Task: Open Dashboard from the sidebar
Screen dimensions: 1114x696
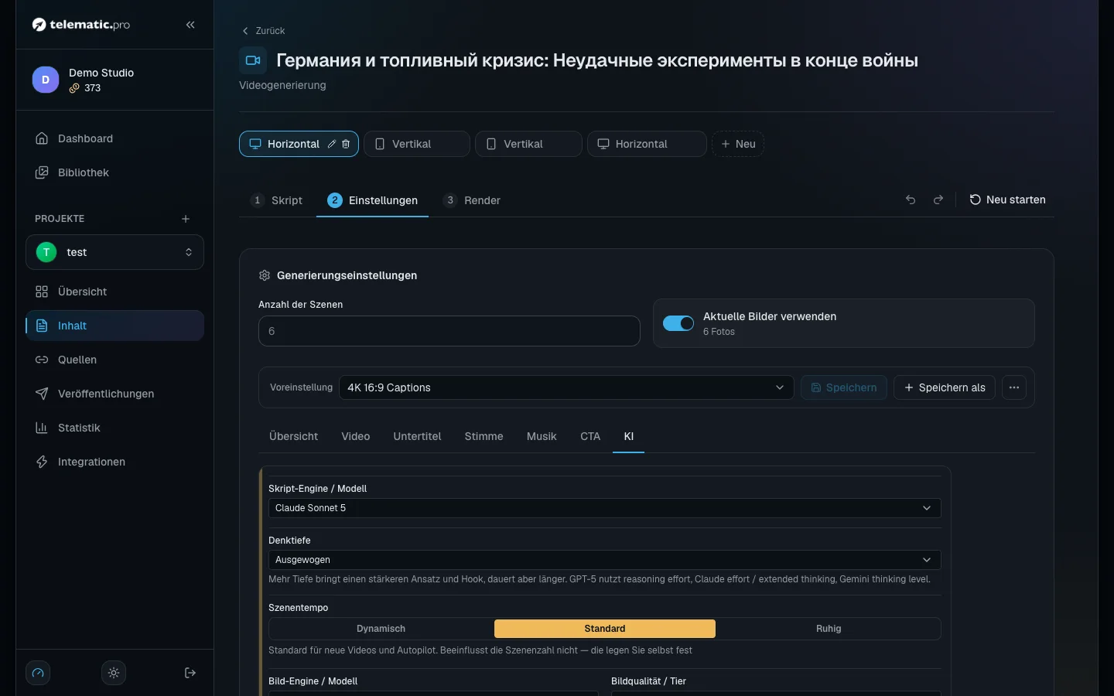Action: 114,138
